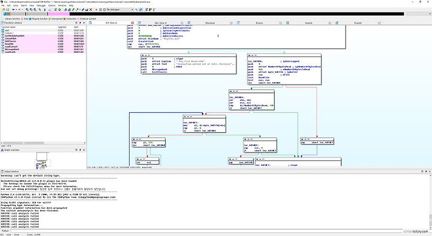Image resolution: width=432 pixels, height=236 pixels.
Task: Close the Enums tab
Action: pos(280,23)
